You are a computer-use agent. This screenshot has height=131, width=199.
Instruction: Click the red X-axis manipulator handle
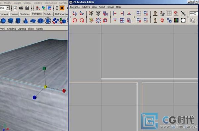coord(64,91)
